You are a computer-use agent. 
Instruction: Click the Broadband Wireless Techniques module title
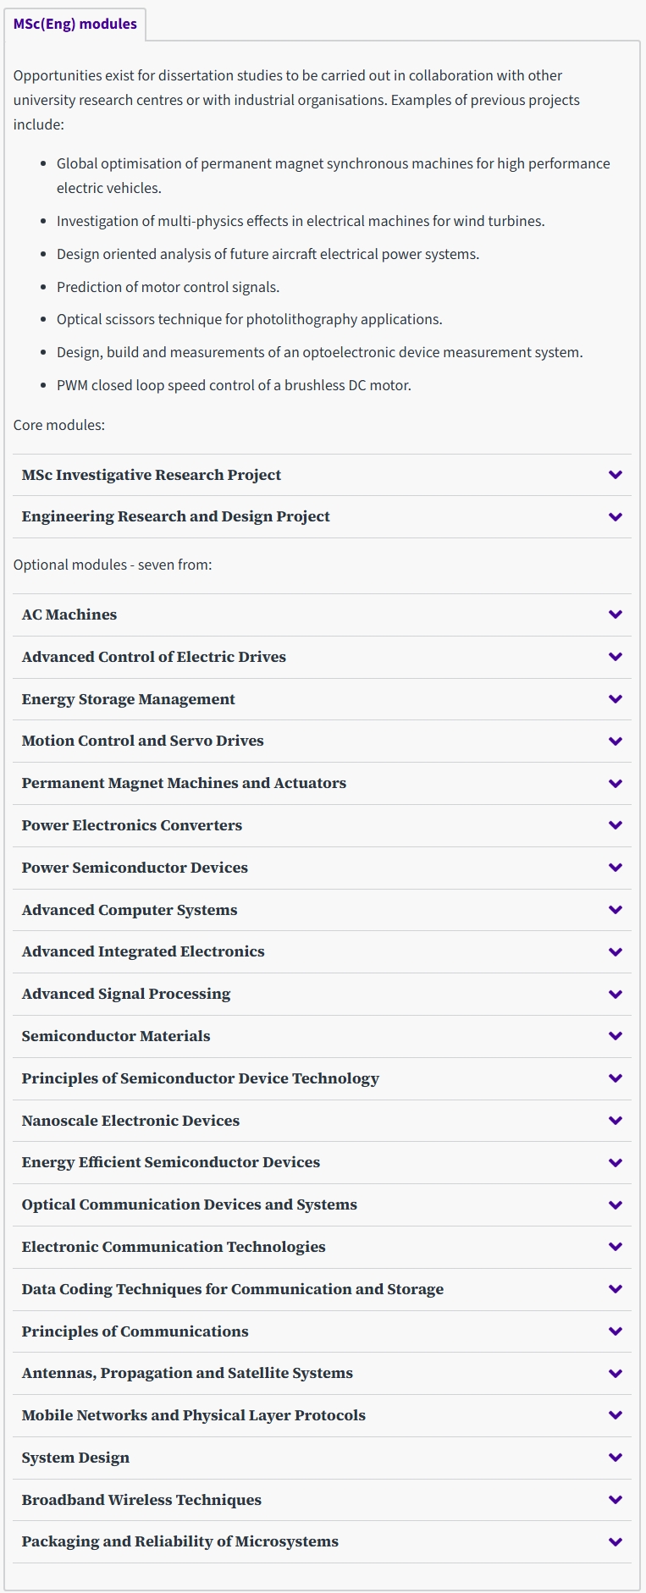coord(141,1500)
